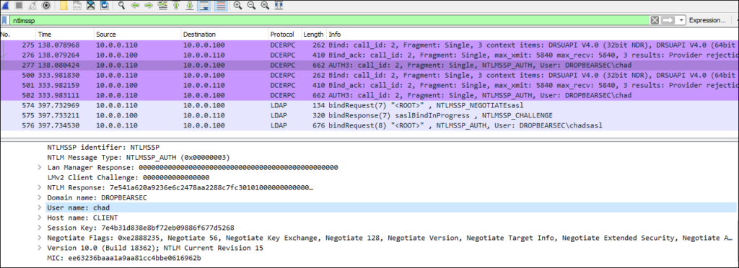Viewport: 739px width, 268px height.
Task: Reload this capture file
Action: coord(104,6)
